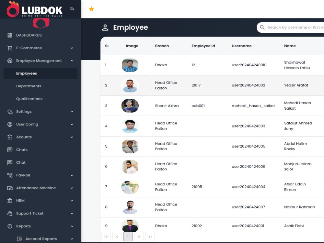Expand the HRM menu chevron
Image resolution: width=324 pixels, height=243 pixels.
pos(72,201)
